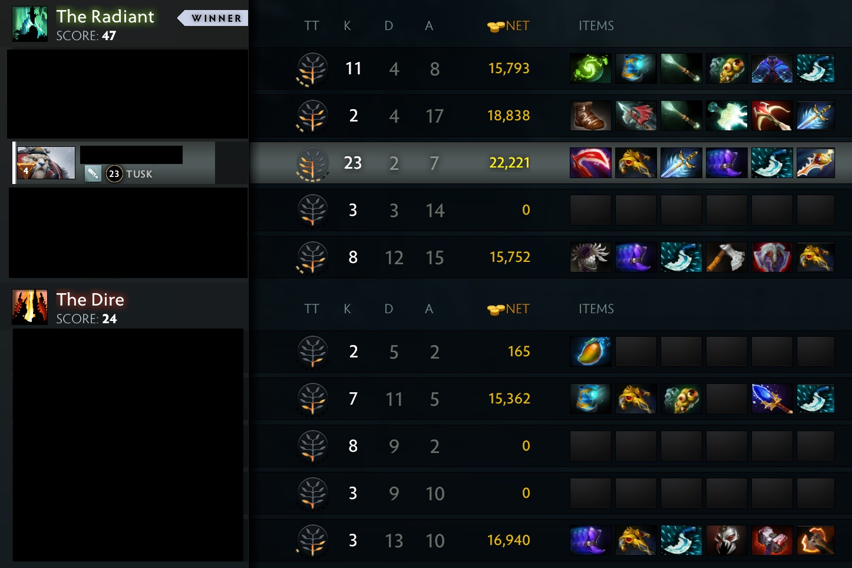The height and width of the screenshot is (568, 852).
Task: Click the Radiant team logo
Action: (30, 24)
